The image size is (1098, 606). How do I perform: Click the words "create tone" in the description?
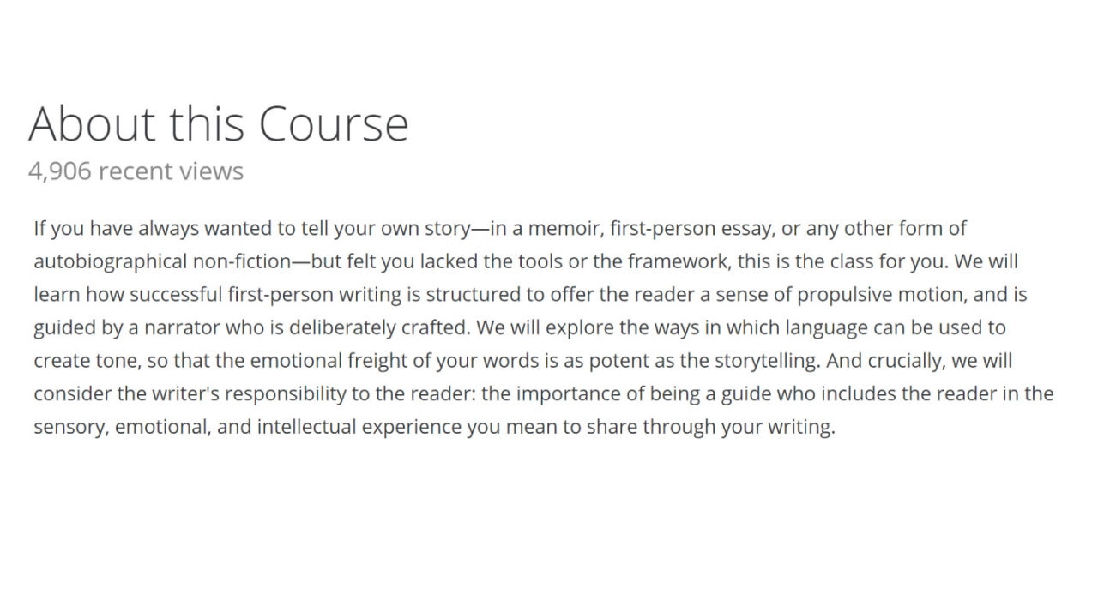pyautogui.click(x=84, y=360)
